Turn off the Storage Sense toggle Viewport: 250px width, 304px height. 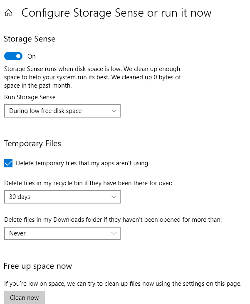13,56
